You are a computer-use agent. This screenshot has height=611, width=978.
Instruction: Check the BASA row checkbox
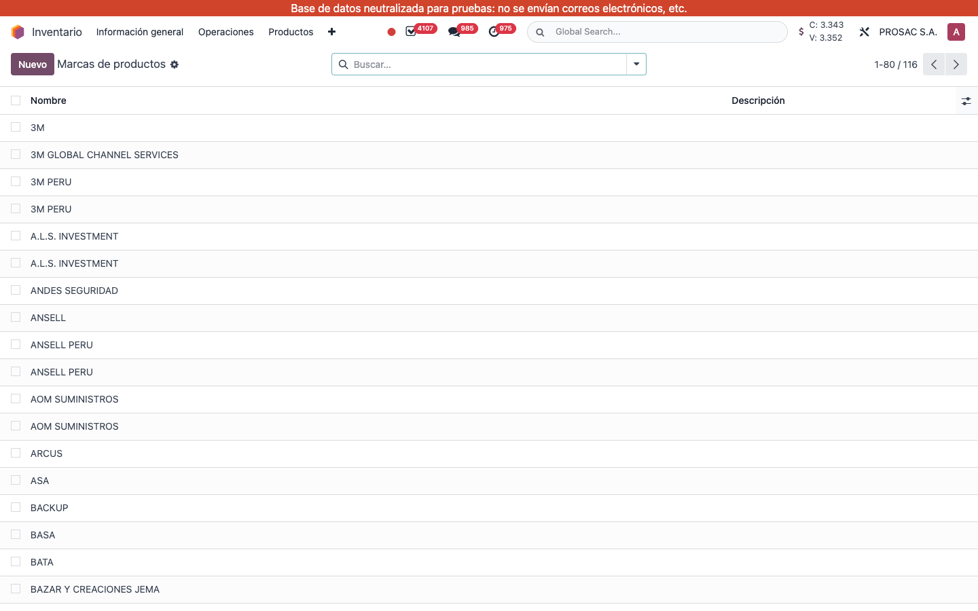coord(16,535)
